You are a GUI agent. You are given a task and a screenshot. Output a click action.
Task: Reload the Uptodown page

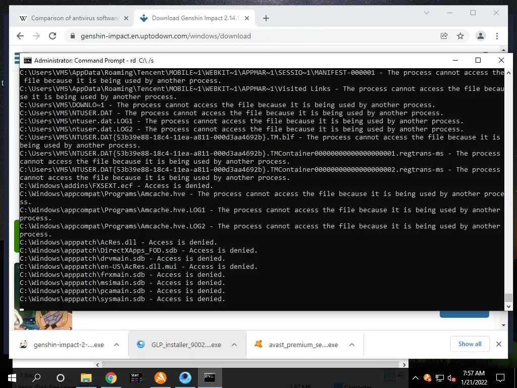point(53,36)
